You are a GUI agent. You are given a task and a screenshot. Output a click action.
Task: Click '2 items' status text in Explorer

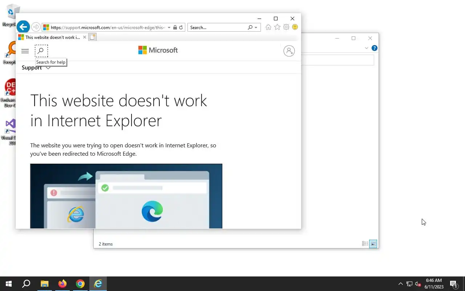[x=106, y=244]
